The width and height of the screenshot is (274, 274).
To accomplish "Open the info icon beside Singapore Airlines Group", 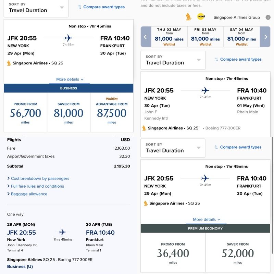I will [268, 17].
